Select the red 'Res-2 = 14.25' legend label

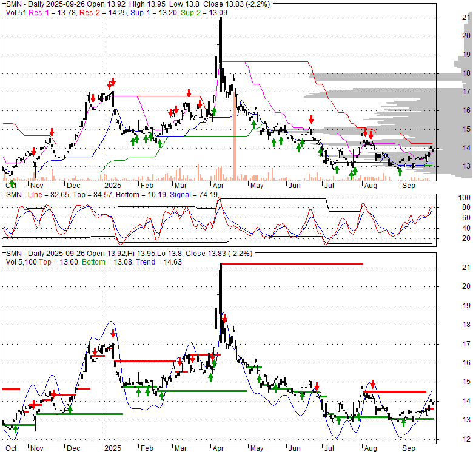coord(104,13)
